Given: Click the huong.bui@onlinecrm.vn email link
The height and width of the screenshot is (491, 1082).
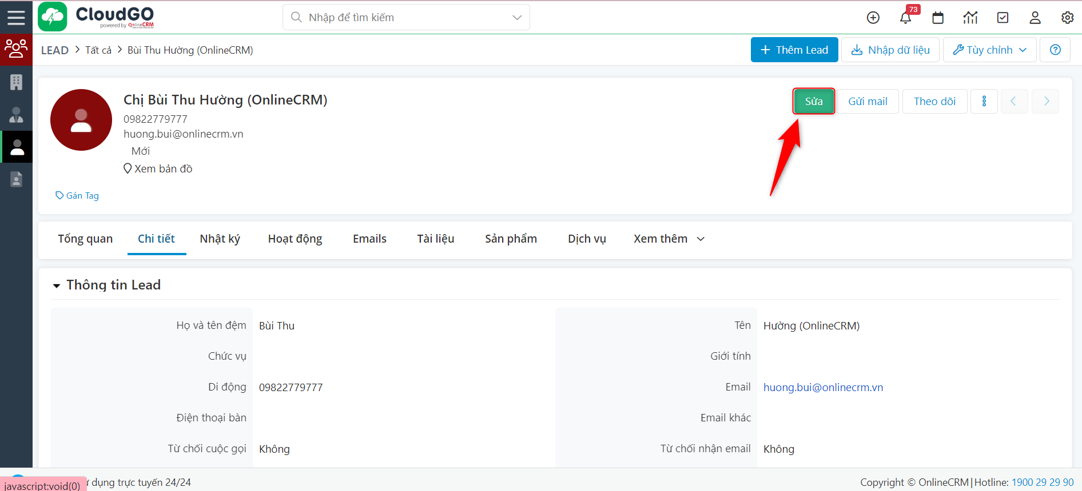Looking at the screenshot, I should tap(823, 387).
